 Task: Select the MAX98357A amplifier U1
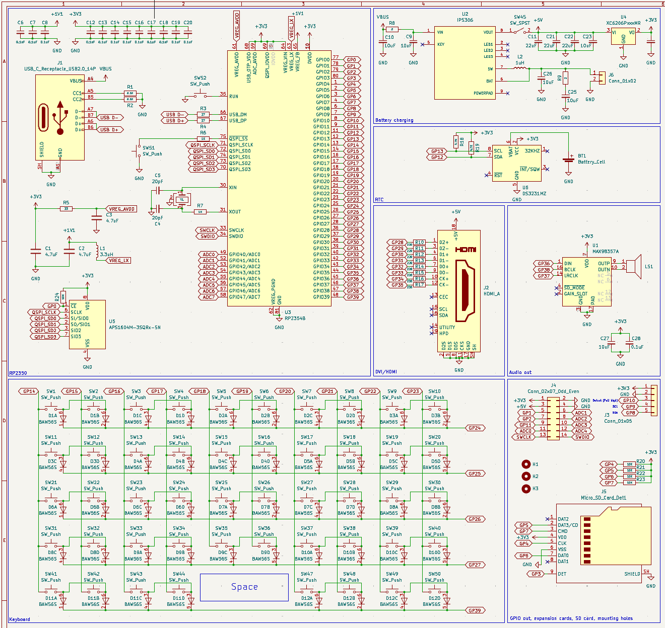click(x=587, y=281)
